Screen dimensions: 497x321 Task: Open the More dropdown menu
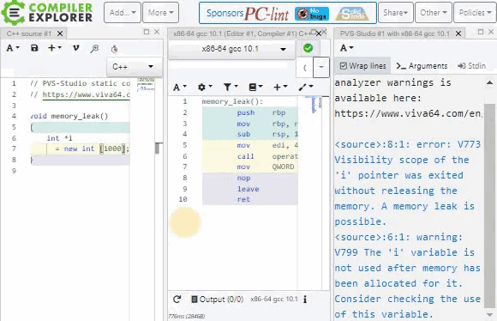pos(161,13)
